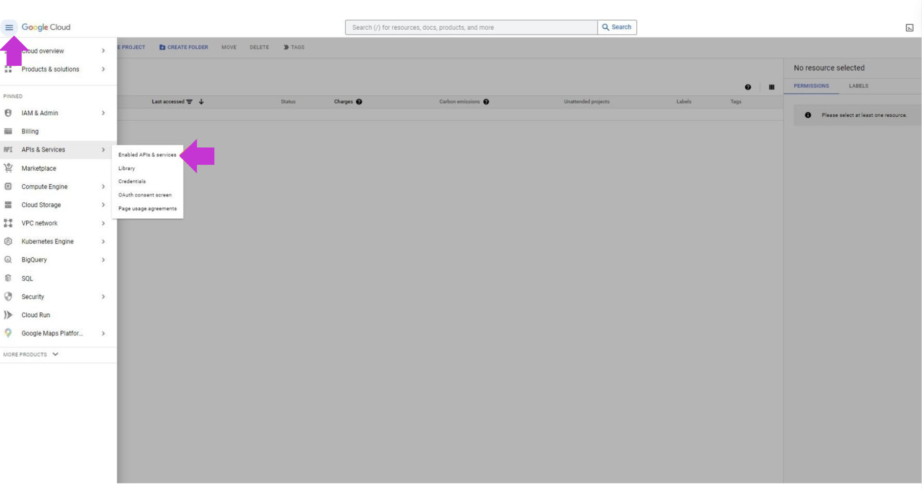
Task: Click the Unattended projects column header
Action: (586, 101)
